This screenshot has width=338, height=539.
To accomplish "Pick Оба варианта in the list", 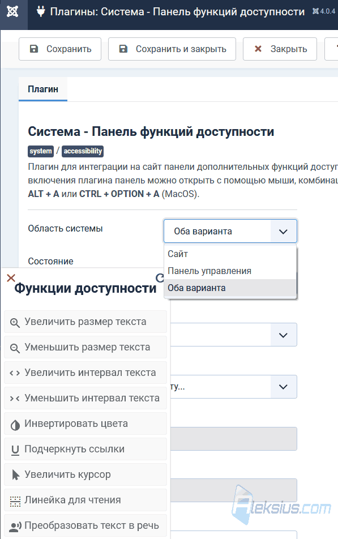I will click(230, 288).
